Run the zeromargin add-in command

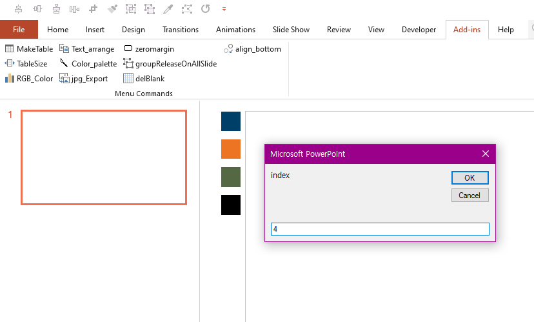(148, 49)
